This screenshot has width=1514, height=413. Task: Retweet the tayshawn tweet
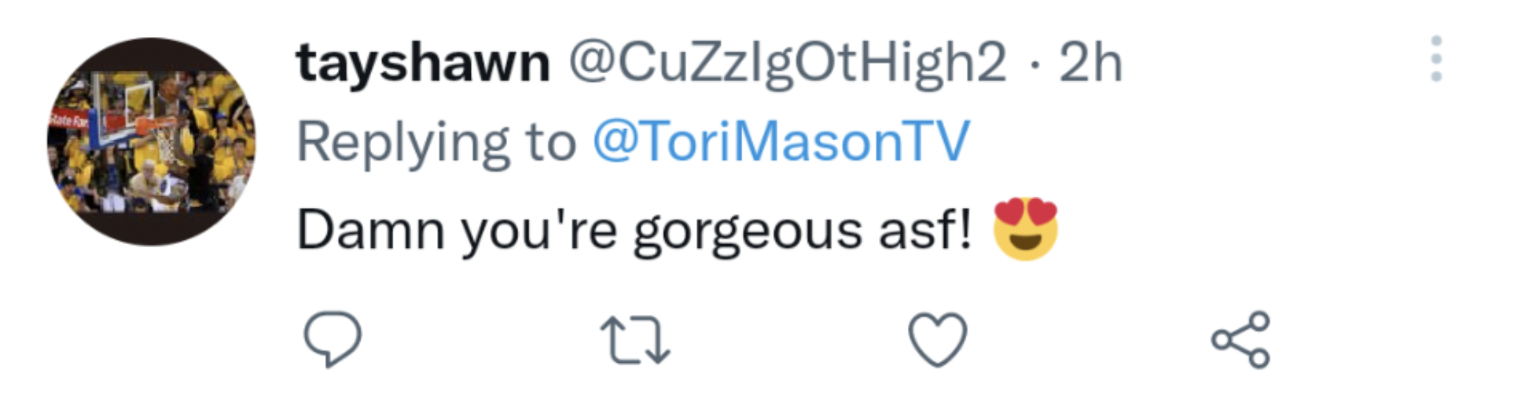635,340
